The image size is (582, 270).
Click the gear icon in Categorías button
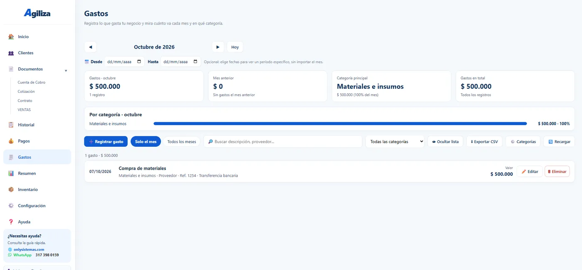(x=513, y=142)
